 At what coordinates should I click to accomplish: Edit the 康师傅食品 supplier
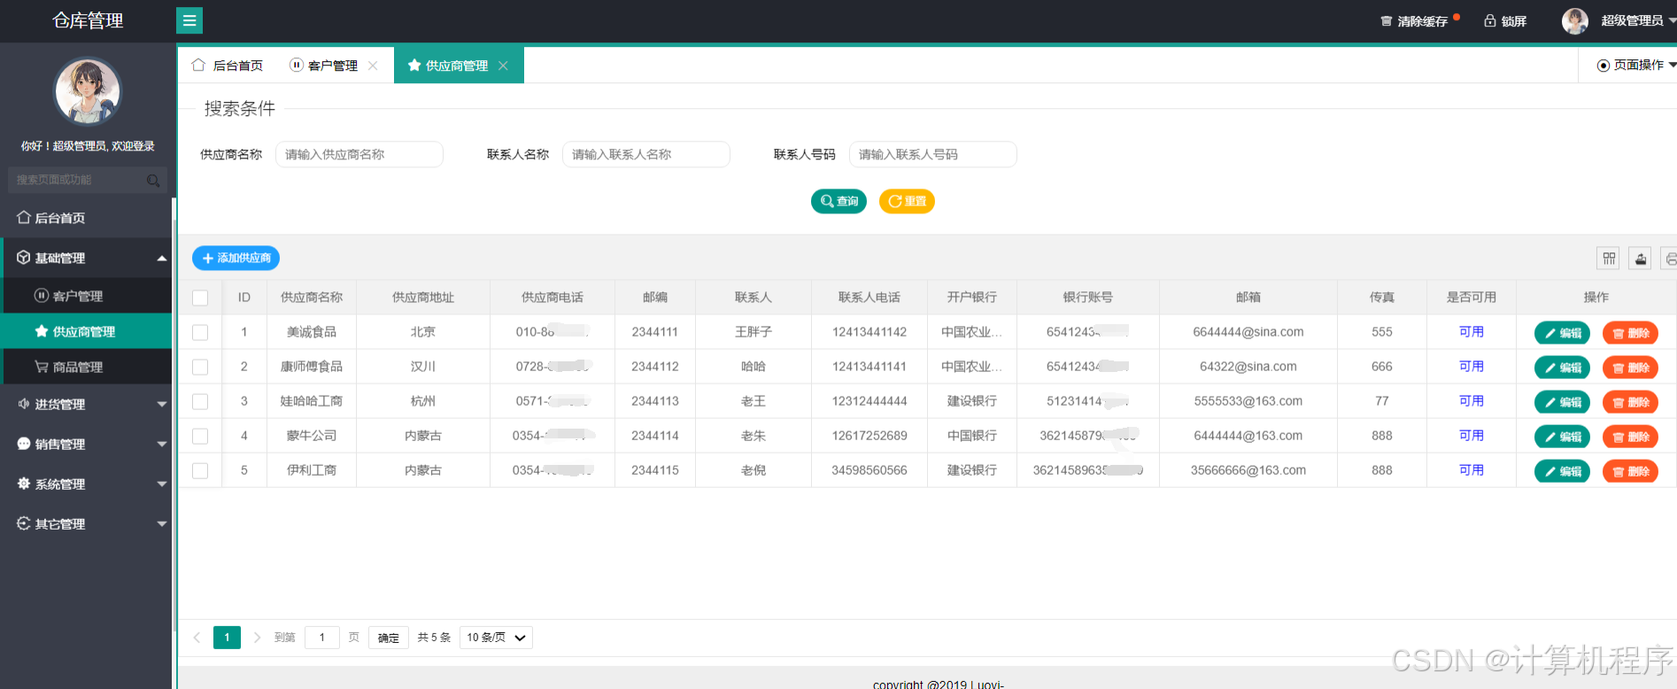point(1562,368)
